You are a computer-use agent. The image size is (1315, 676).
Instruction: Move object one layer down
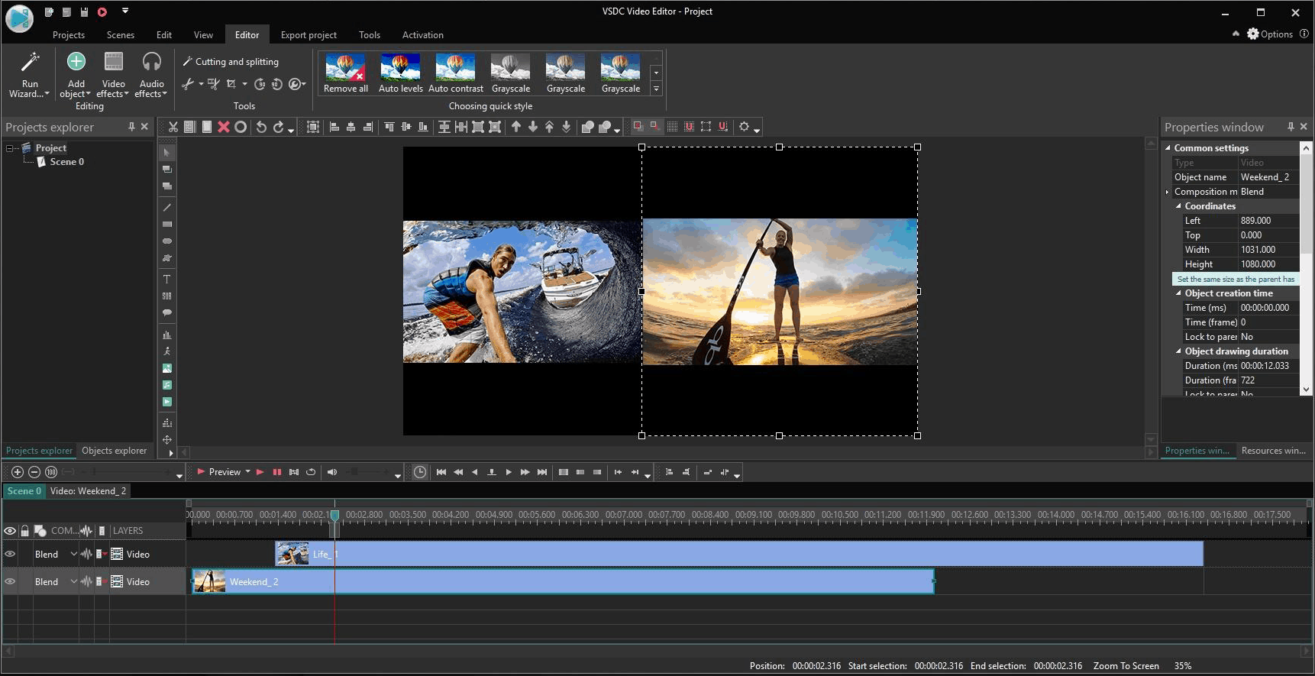tap(533, 127)
